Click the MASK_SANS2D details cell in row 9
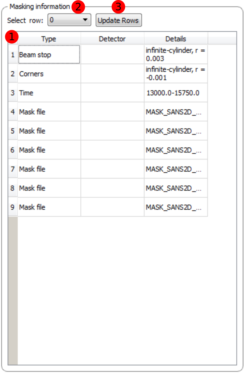 [x=176, y=207]
